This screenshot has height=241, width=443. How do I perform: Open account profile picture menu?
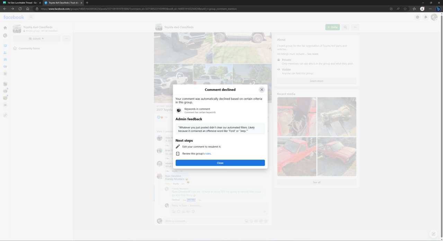pyautogui.click(x=434, y=17)
